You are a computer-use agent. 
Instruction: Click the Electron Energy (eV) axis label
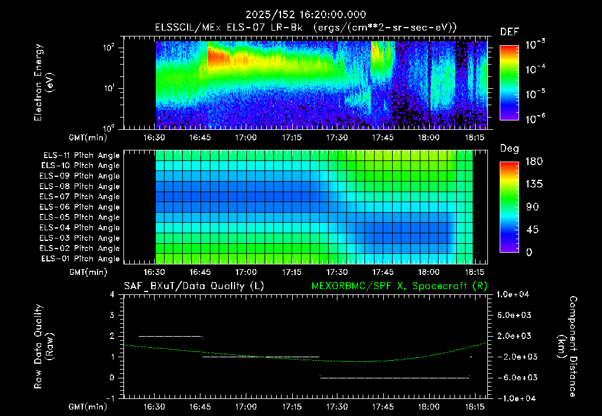pos(43,82)
